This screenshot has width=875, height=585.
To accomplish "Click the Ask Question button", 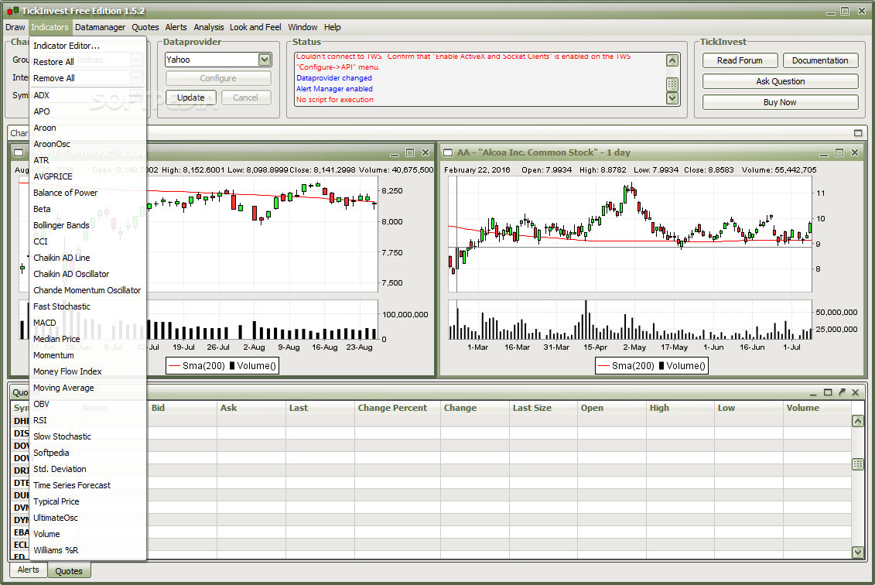I will (x=780, y=81).
